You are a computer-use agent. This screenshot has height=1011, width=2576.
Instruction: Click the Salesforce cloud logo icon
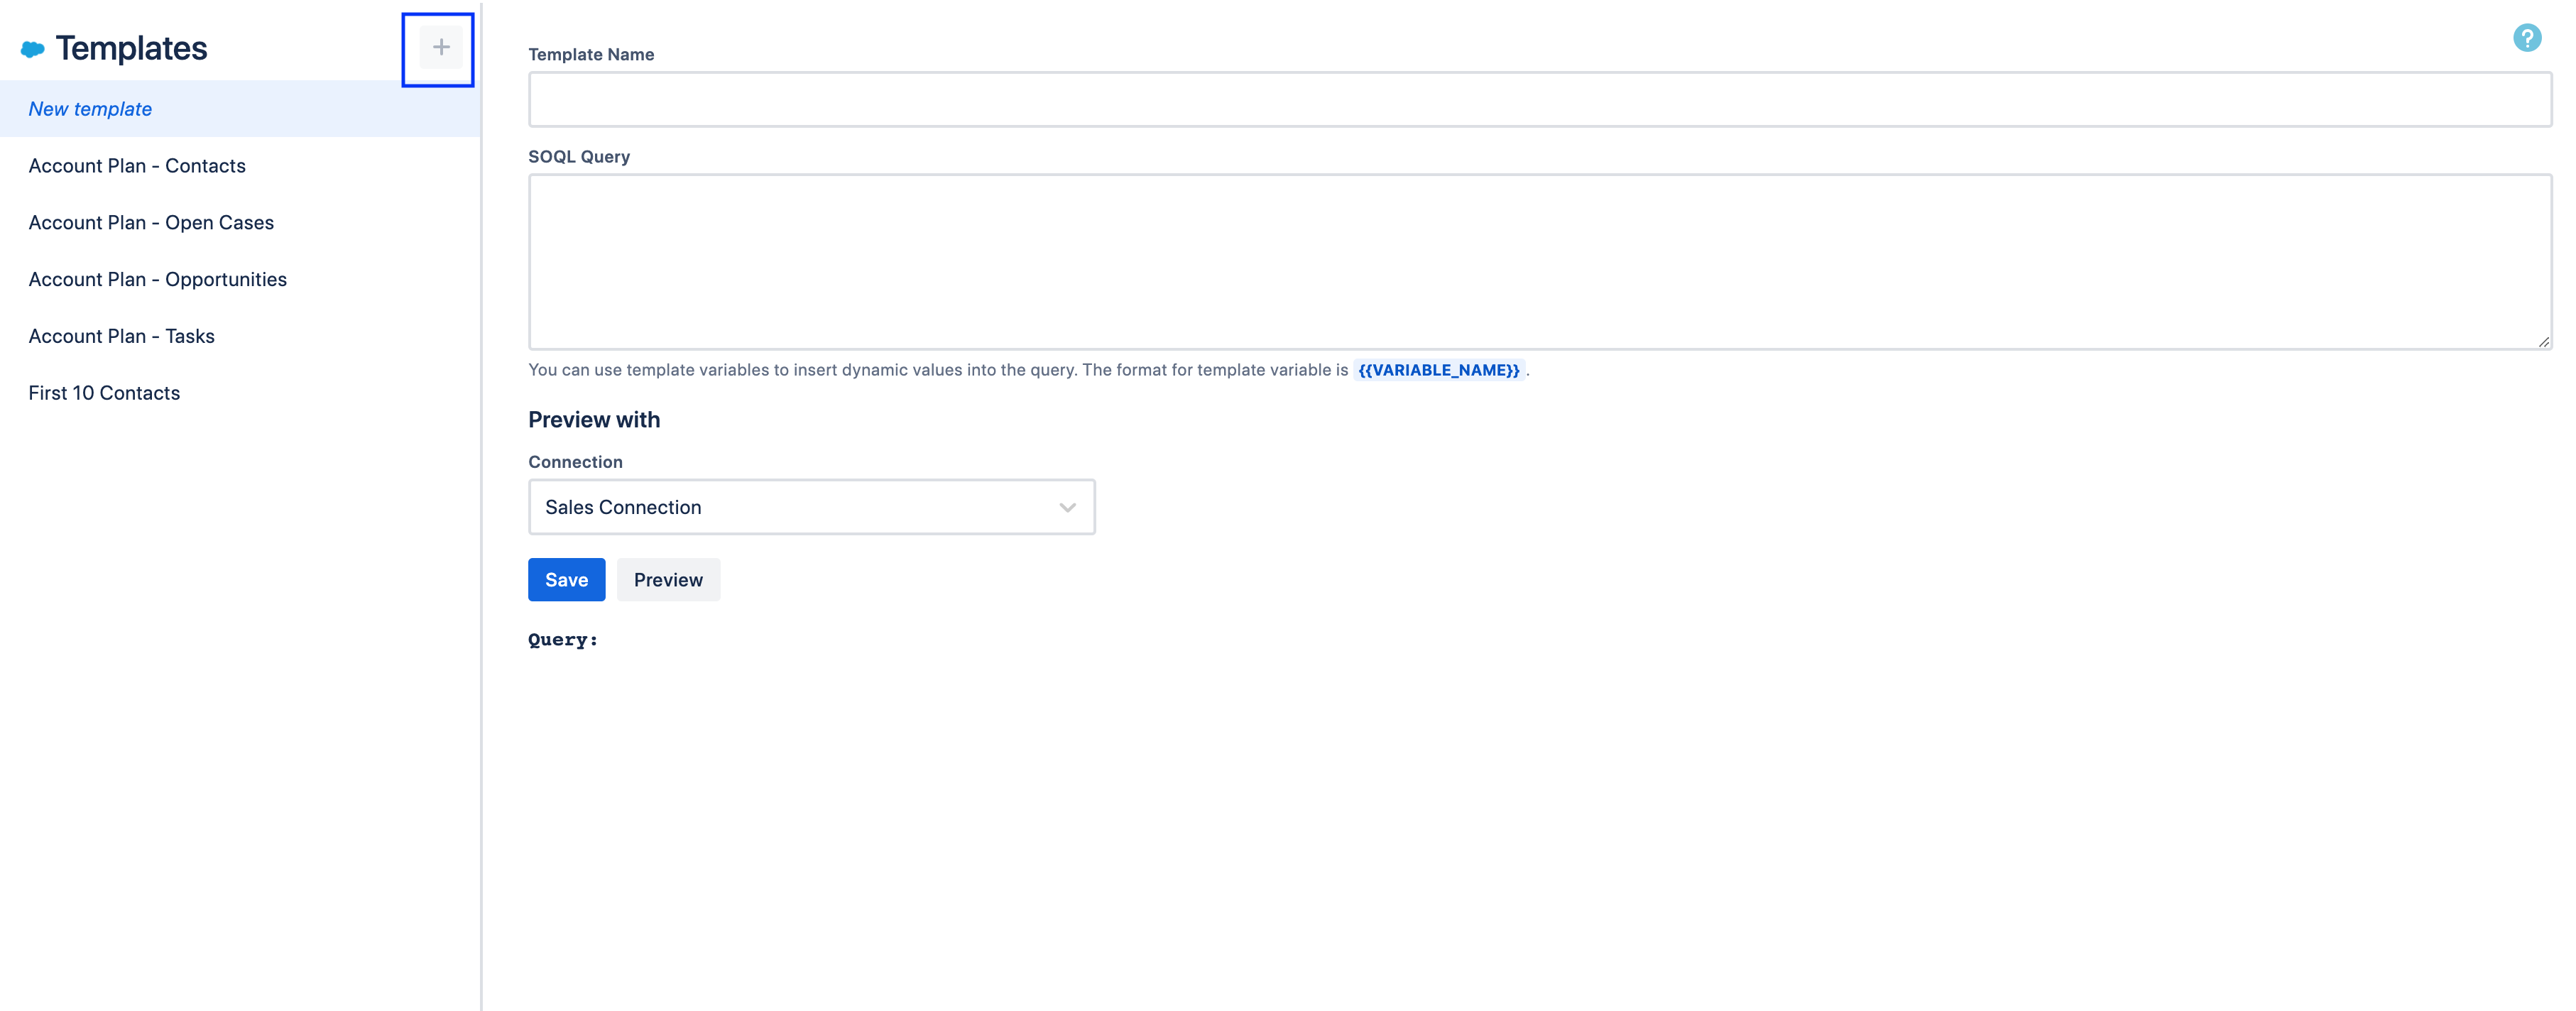[33, 48]
